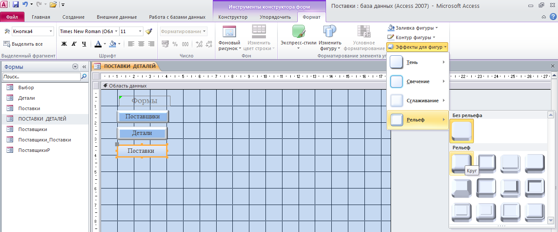Apply background fill bucket color

tap(112, 44)
